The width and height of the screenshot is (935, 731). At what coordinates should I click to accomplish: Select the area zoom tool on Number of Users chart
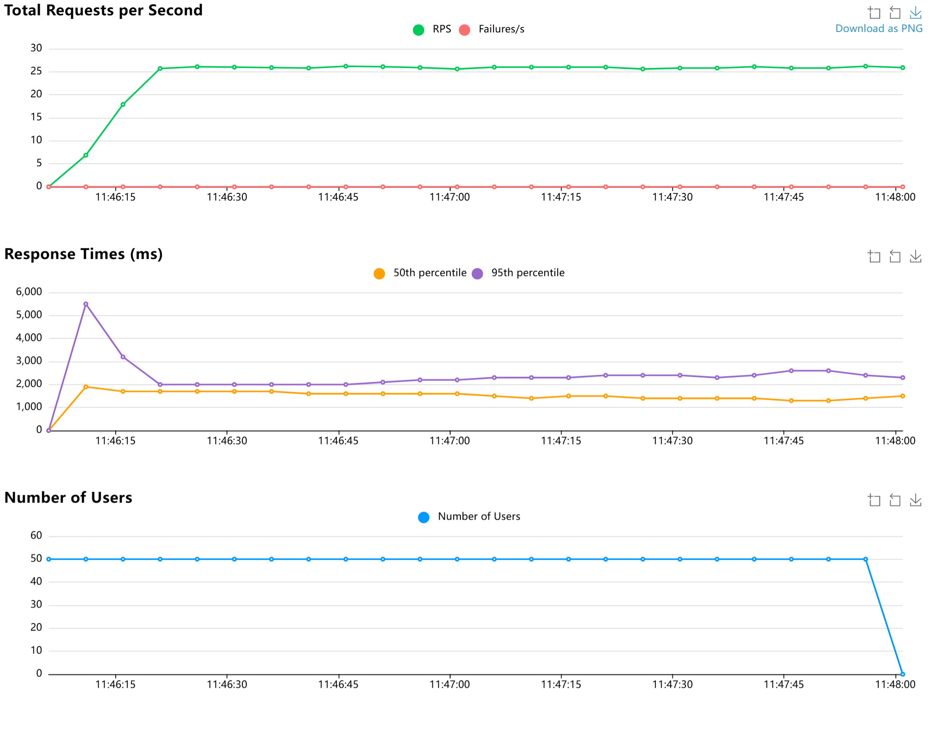coord(874,499)
